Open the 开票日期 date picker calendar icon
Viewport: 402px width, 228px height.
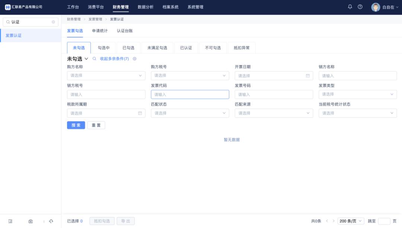coord(308,76)
